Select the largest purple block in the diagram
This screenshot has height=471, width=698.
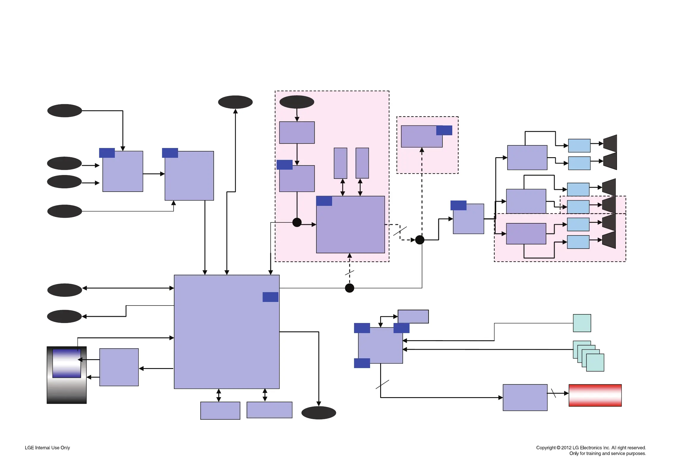click(x=227, y=332)
